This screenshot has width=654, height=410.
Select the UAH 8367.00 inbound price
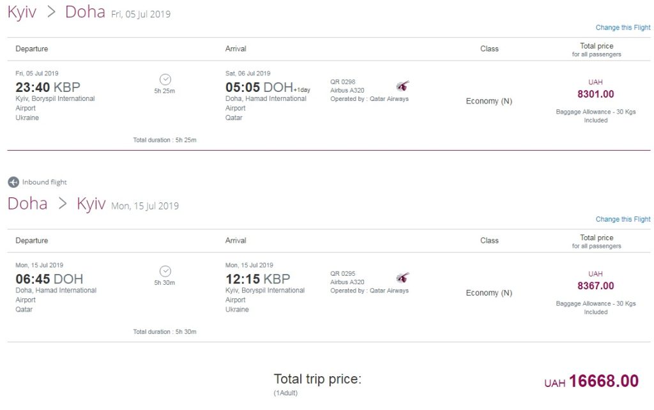point(595,285)
